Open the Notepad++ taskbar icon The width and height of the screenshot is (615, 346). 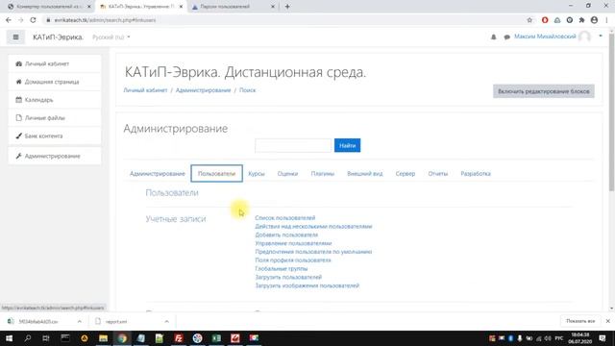pos(160,338)
